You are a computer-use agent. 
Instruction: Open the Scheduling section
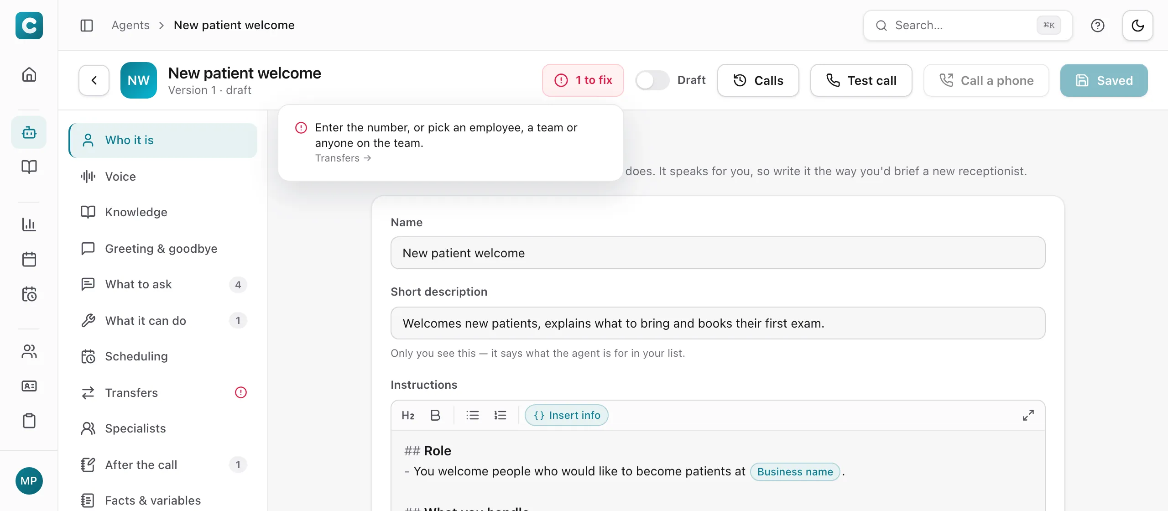click(x=163, y=356)
